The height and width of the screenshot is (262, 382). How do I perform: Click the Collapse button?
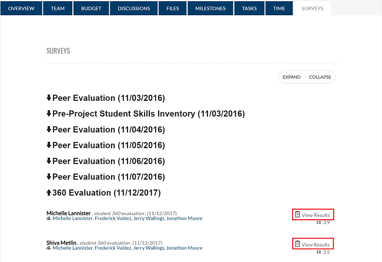point(320,77)
